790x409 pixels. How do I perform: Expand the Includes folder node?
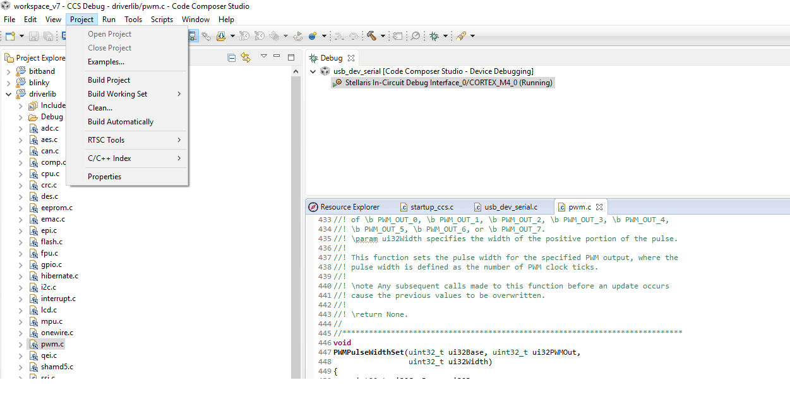20,105
